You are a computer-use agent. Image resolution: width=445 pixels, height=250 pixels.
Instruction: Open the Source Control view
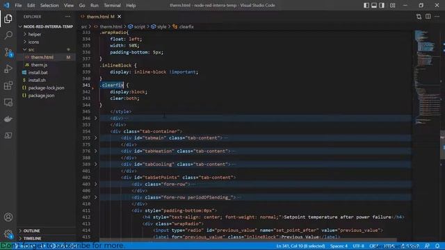[8, 52]
